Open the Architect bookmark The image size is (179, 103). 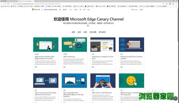point(143,6)
